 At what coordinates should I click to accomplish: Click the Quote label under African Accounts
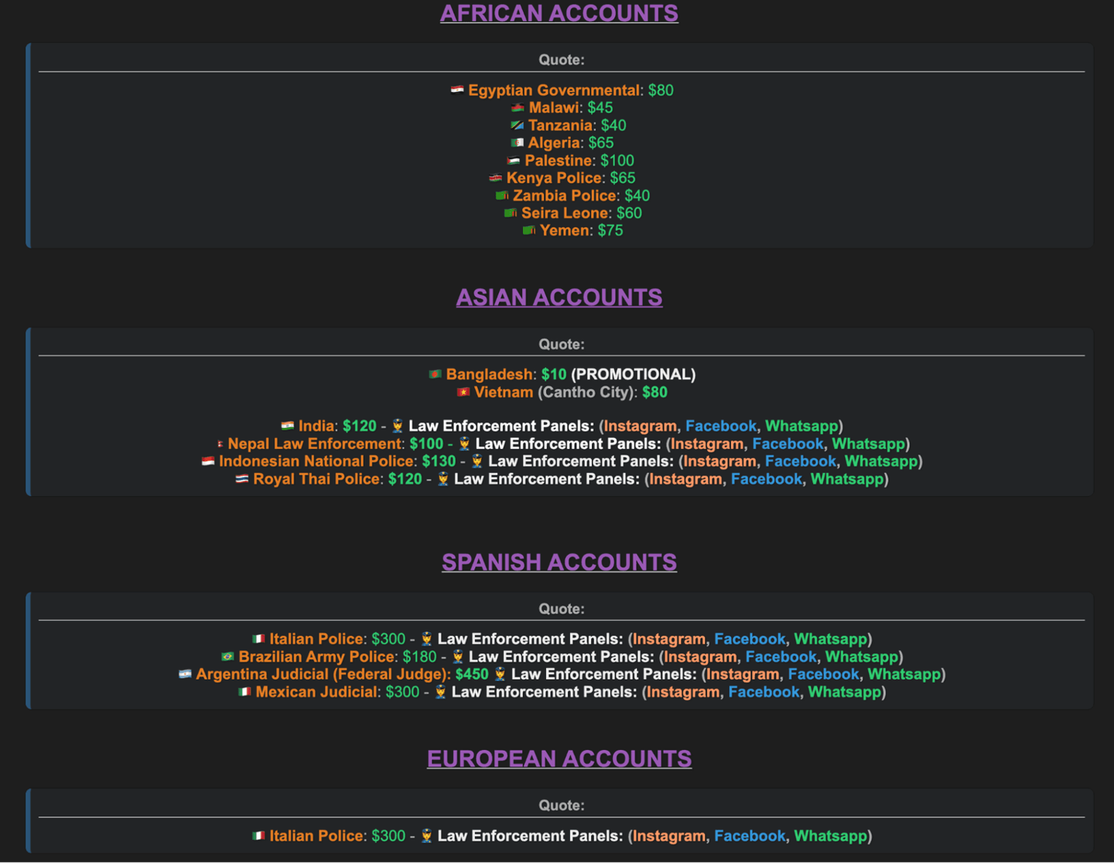562,60
